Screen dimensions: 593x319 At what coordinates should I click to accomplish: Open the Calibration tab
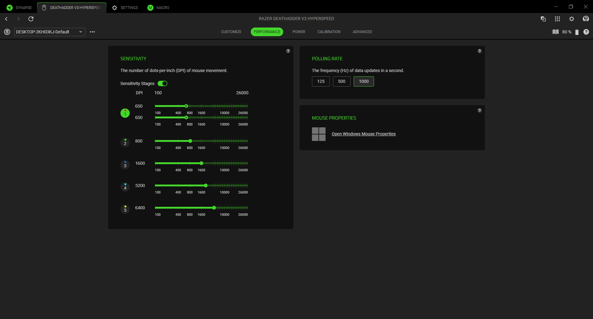(x=329, y=32)
